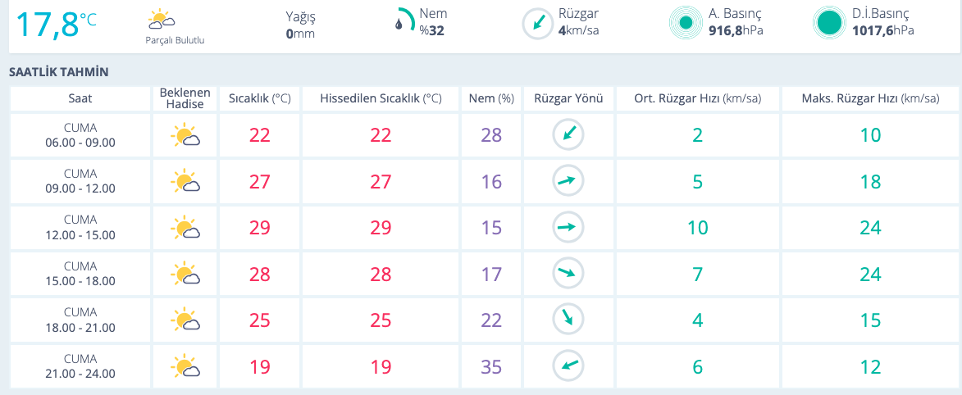This screenshot has height=395, width=962.
Task: Click the wind direction icon beside Rüzgar
Action: [537, 23]
